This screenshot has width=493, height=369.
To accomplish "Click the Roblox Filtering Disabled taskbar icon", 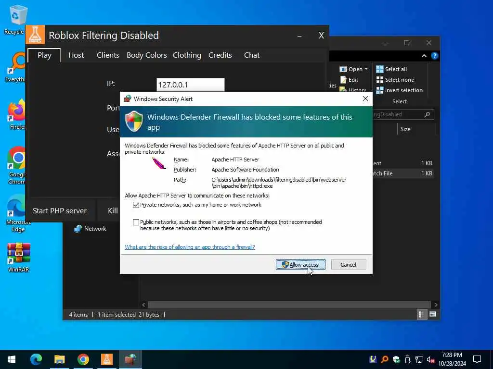I will click(x=106, y=359).
